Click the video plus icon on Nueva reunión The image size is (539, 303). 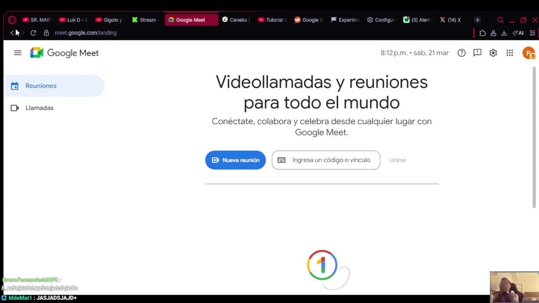(215, 160)
